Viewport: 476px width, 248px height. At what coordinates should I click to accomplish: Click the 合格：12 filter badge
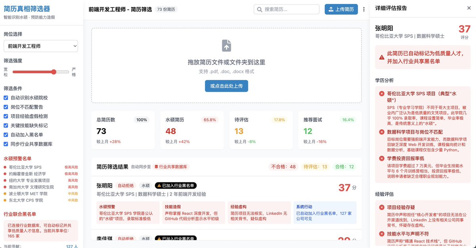pyautogui.click(x=345, y=167)
